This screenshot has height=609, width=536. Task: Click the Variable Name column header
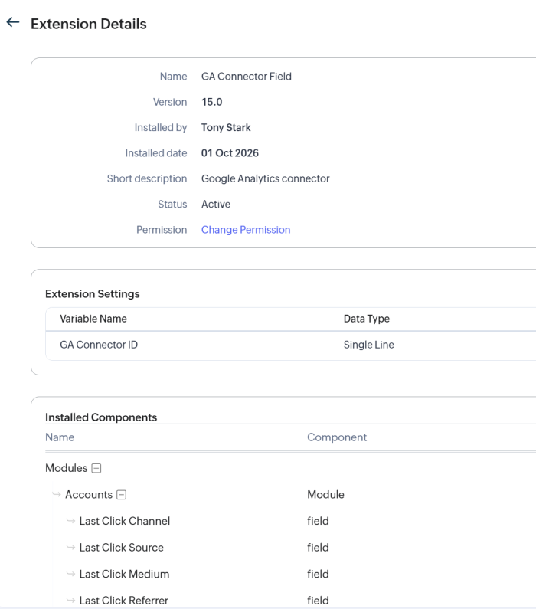coord(93,319)
